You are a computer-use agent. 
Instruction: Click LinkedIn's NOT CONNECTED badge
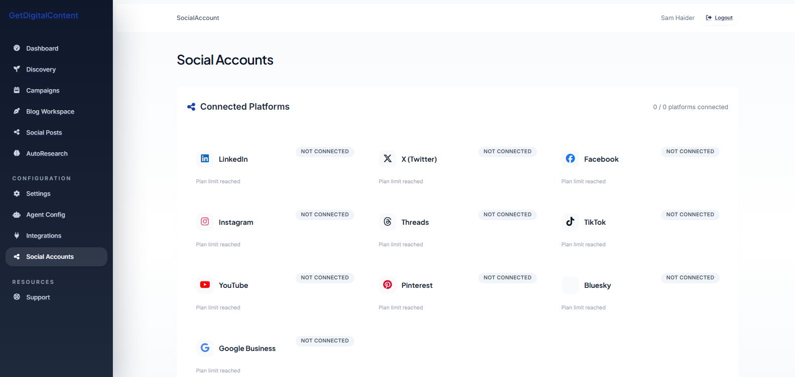325,151
